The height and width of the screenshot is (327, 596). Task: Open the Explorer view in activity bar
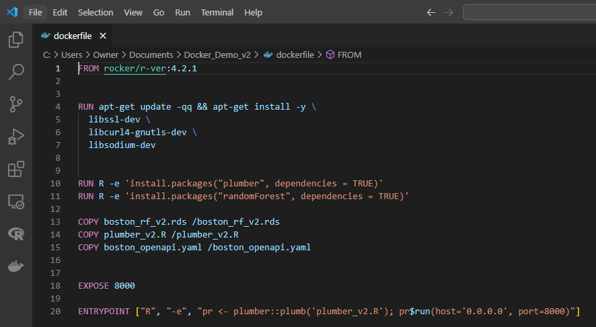pyautogui.click(x=15, y=40)
